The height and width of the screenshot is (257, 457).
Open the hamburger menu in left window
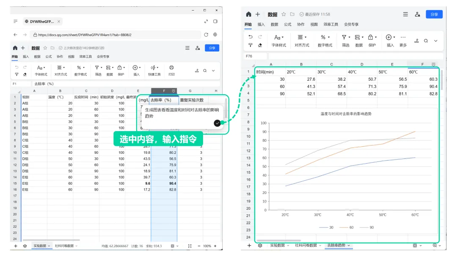187,48
